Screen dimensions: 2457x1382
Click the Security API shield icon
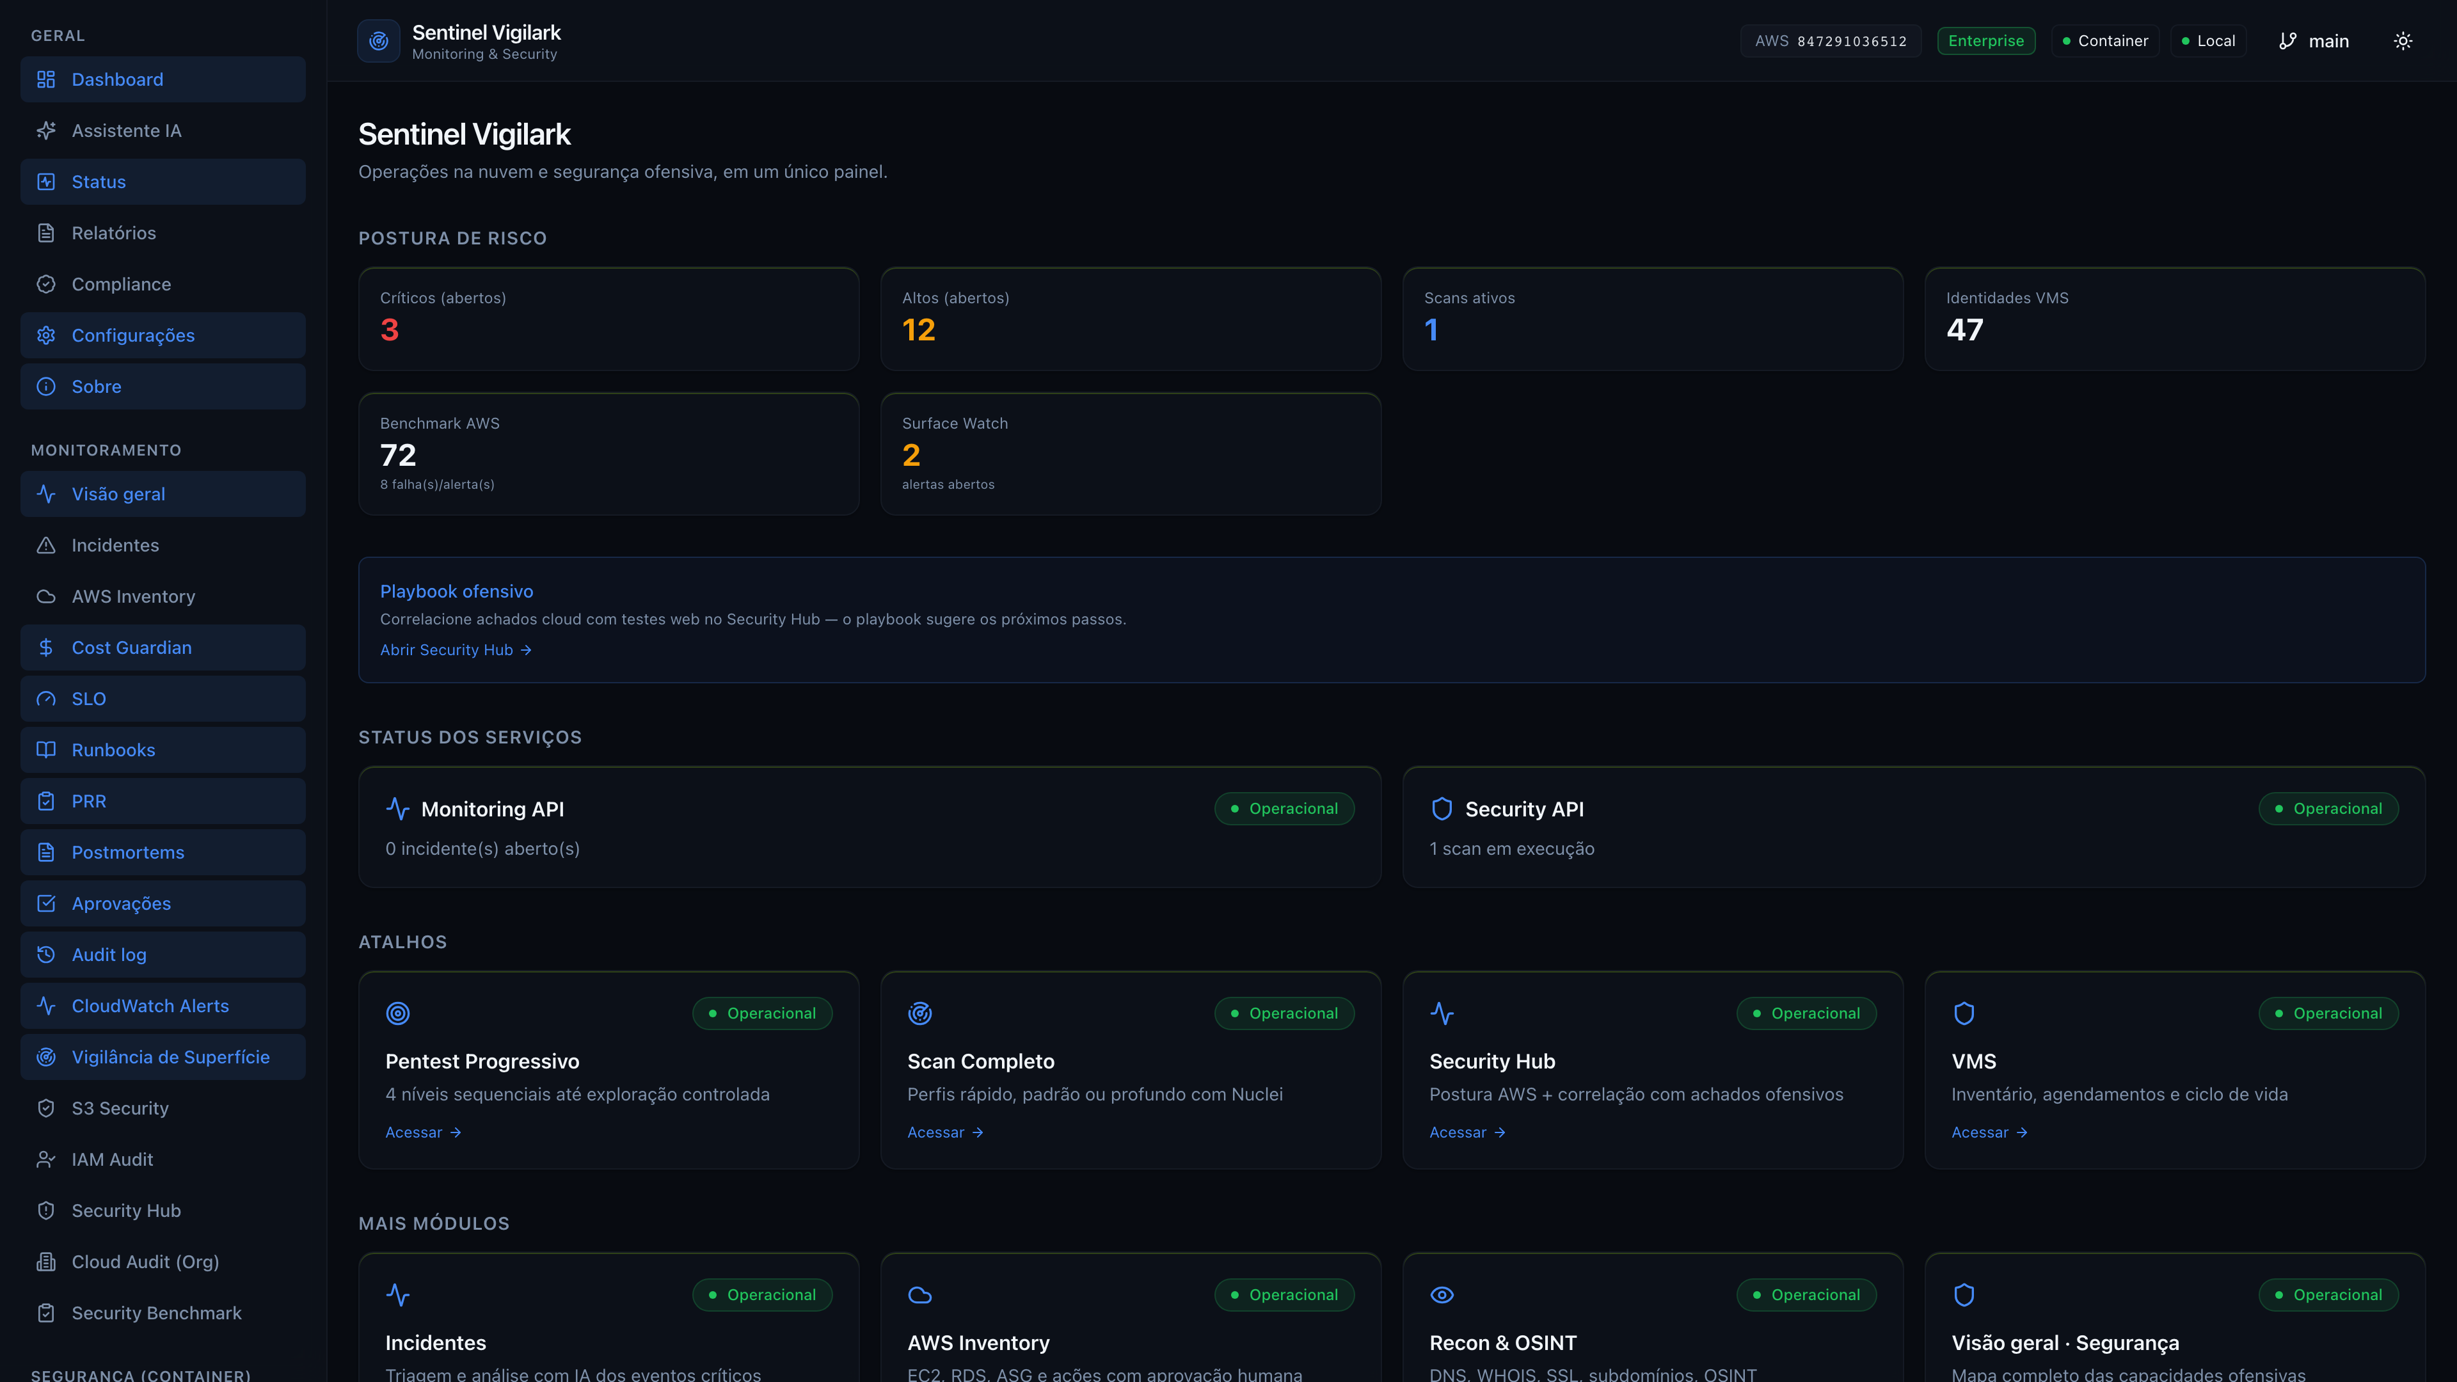[1442, 809]
